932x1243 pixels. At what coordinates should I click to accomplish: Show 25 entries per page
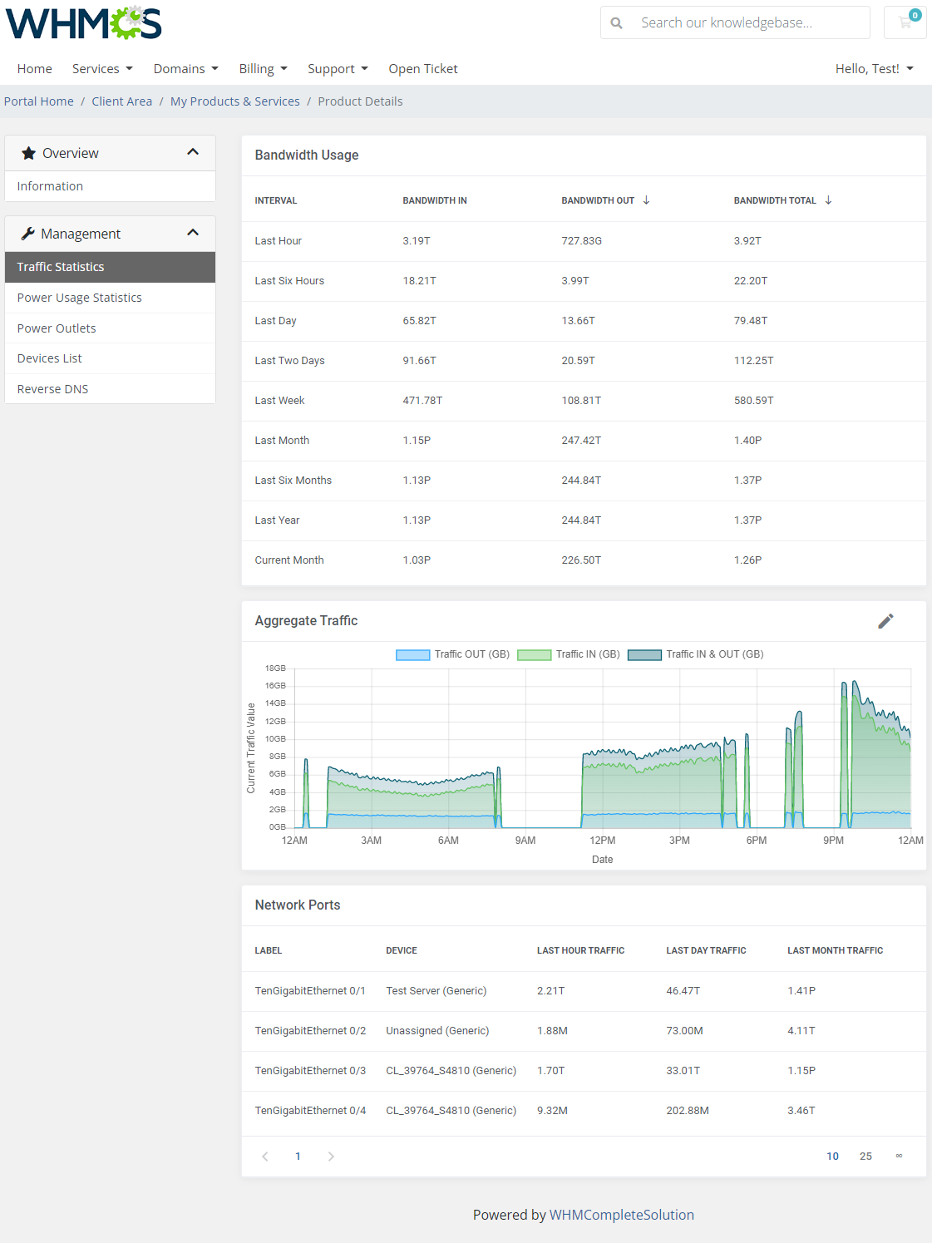pos(865,1157)
